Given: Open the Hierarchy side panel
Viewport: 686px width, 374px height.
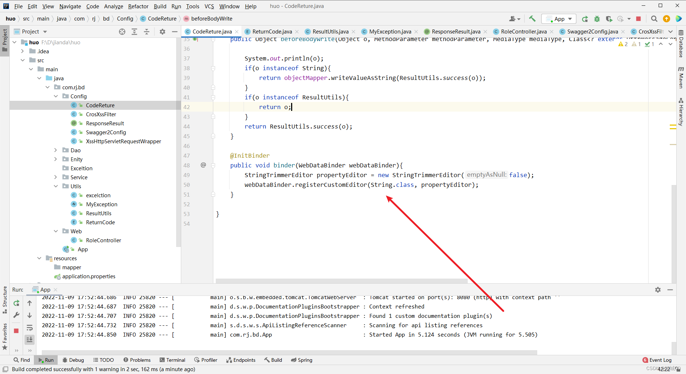Looking at the screenshot, I should pos(681,112).
